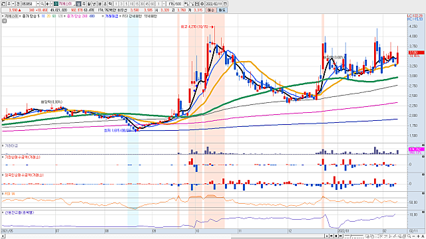
Task: Switch to the 주 weekly period tab
Action: 84,4
